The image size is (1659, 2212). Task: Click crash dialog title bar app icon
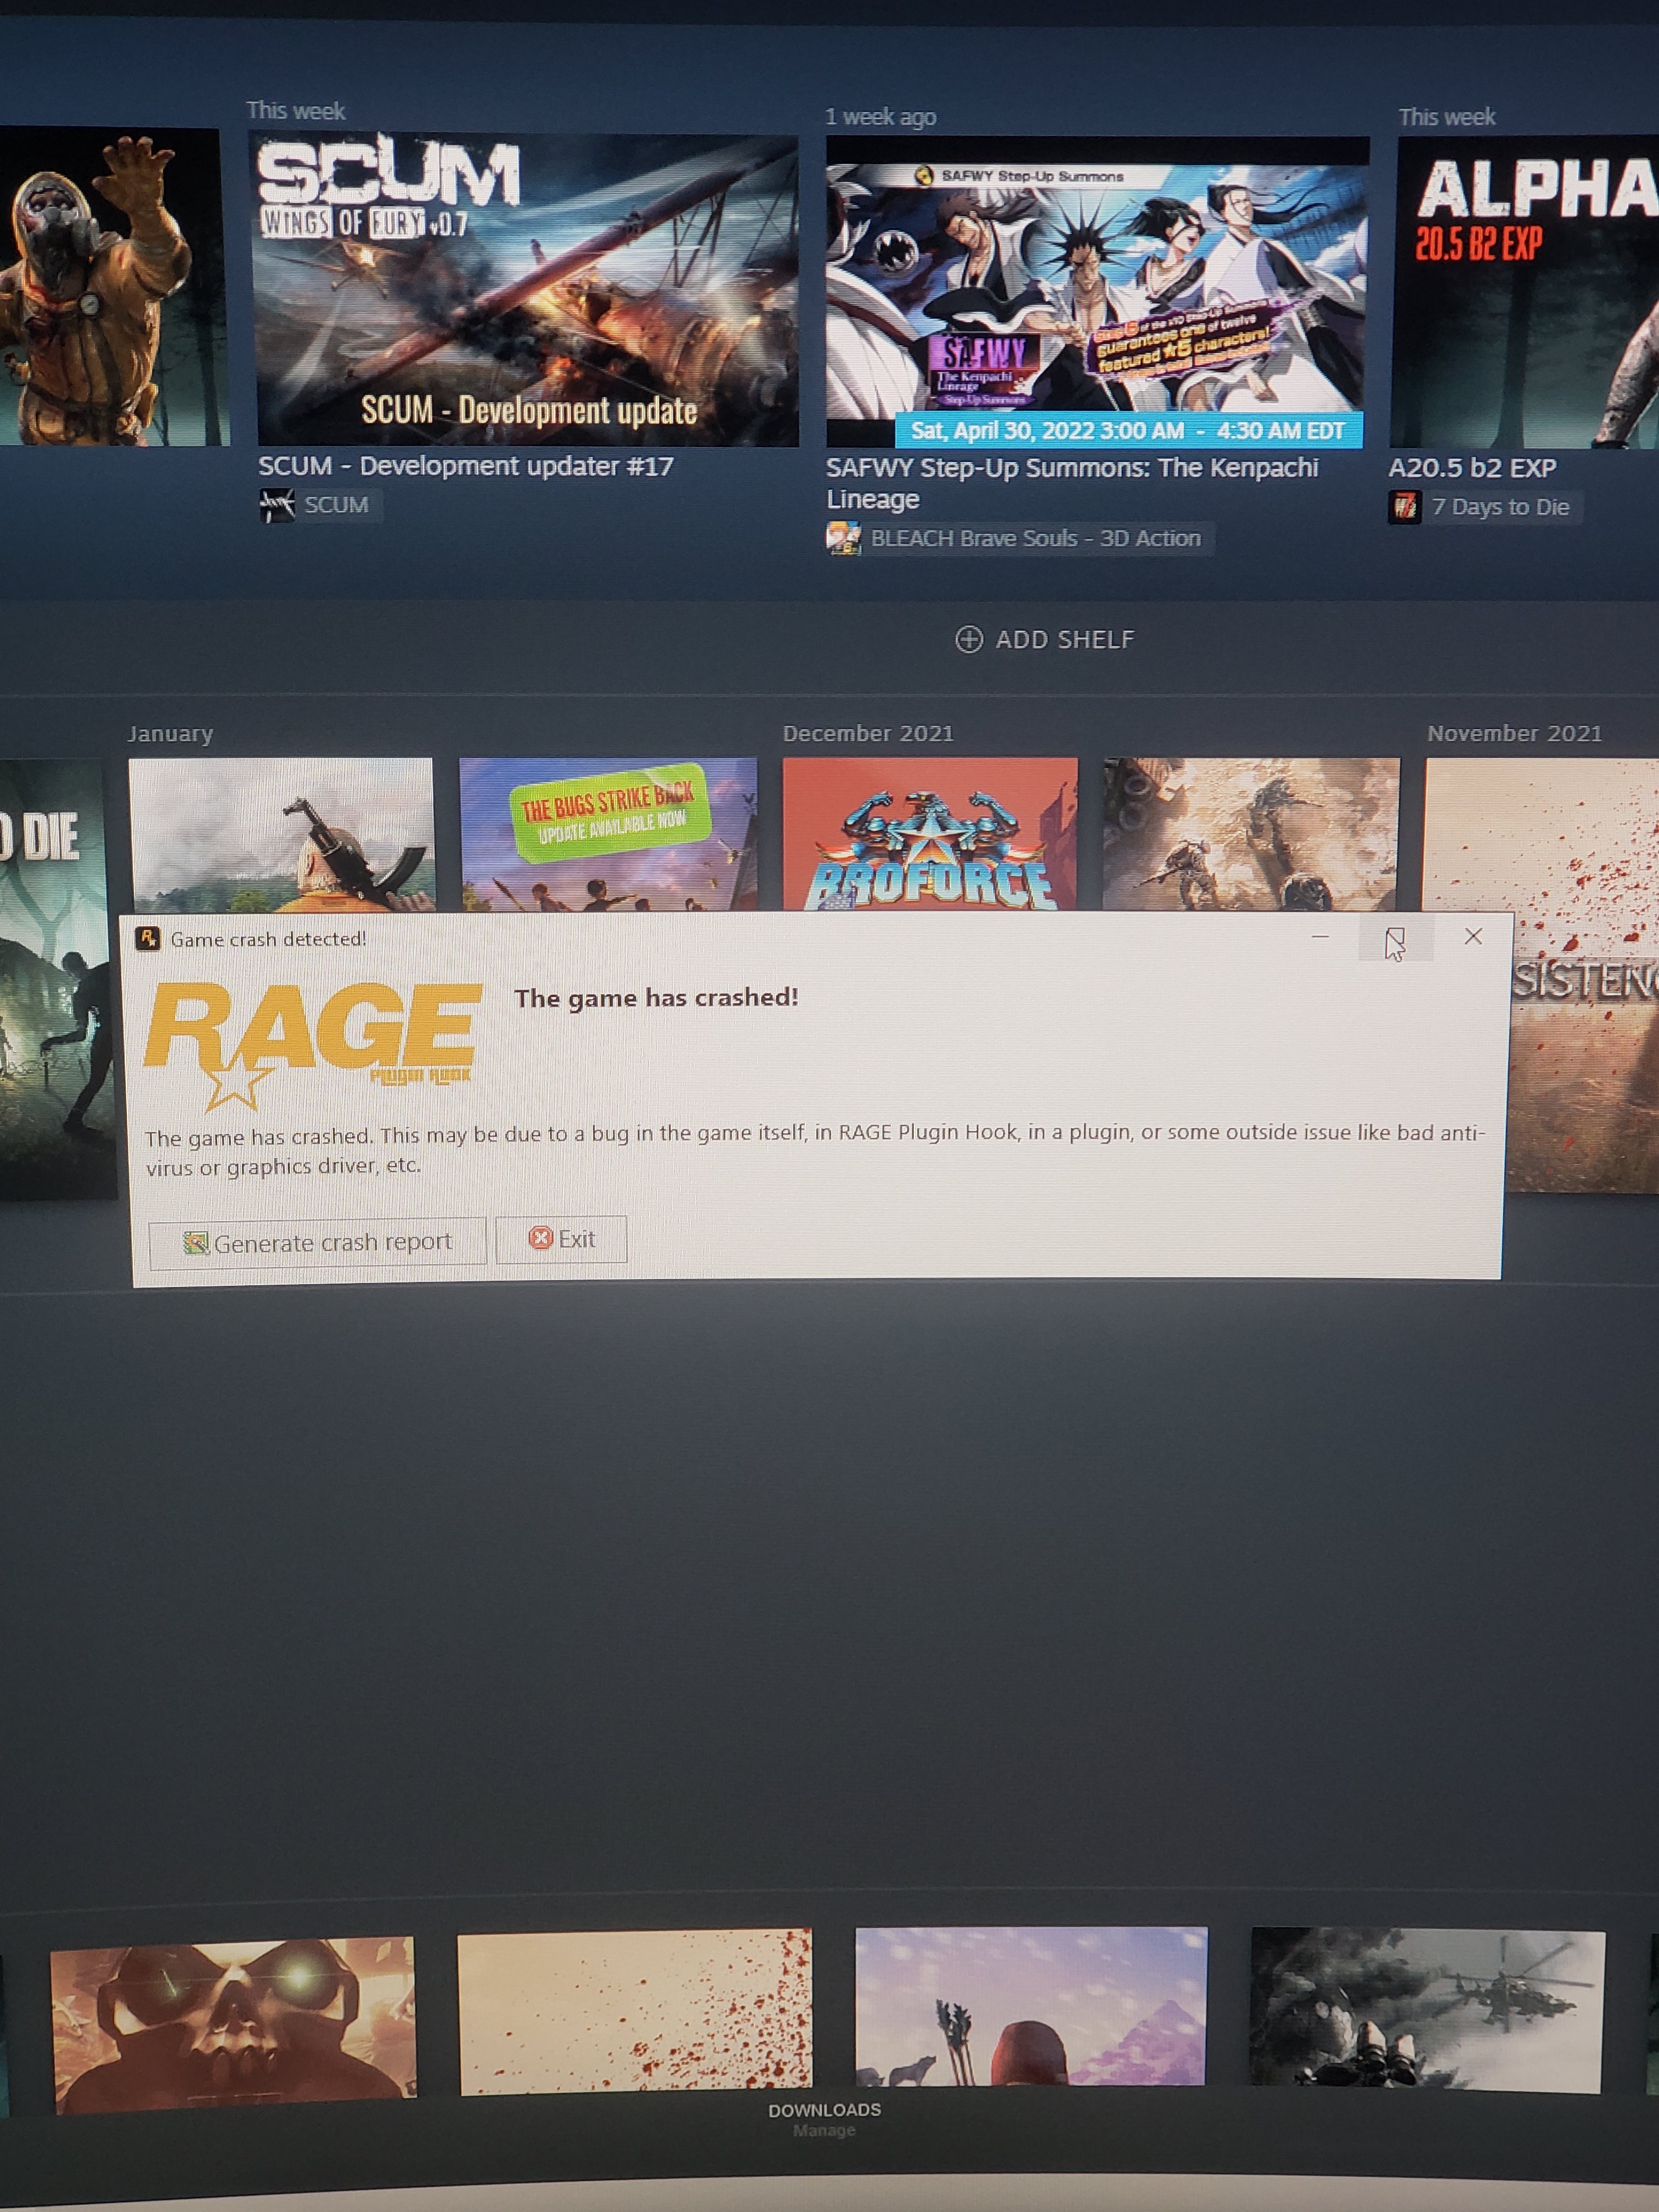click(x=148, y=939)
